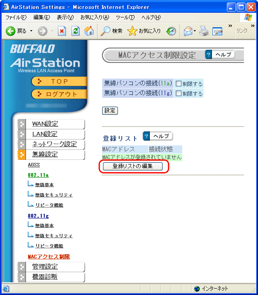Open the ツール(T) menu
This screenshot has width=258, height=295.
(125, 17)
